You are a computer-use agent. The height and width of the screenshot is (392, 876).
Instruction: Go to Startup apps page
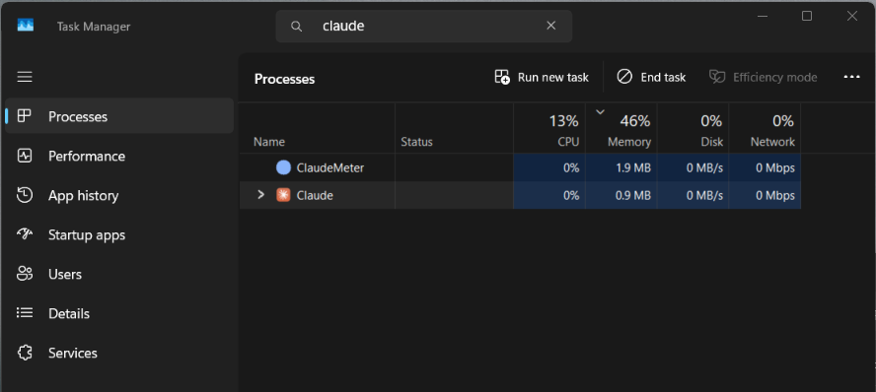[x=119, y=234]
